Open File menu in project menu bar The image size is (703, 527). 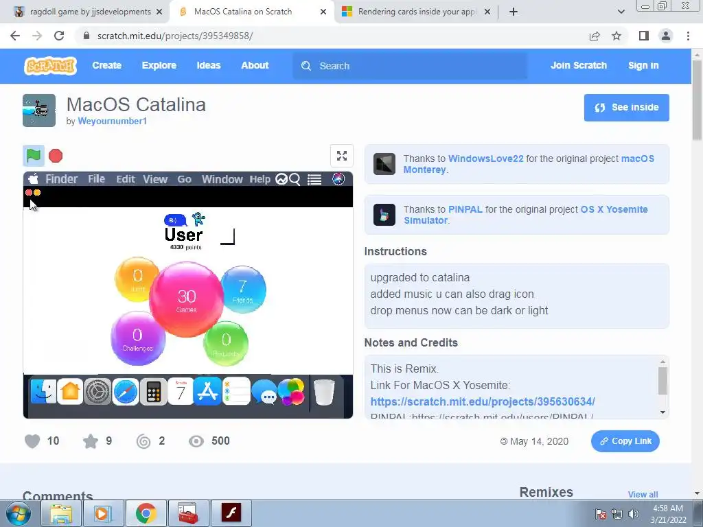coord(96,179)
